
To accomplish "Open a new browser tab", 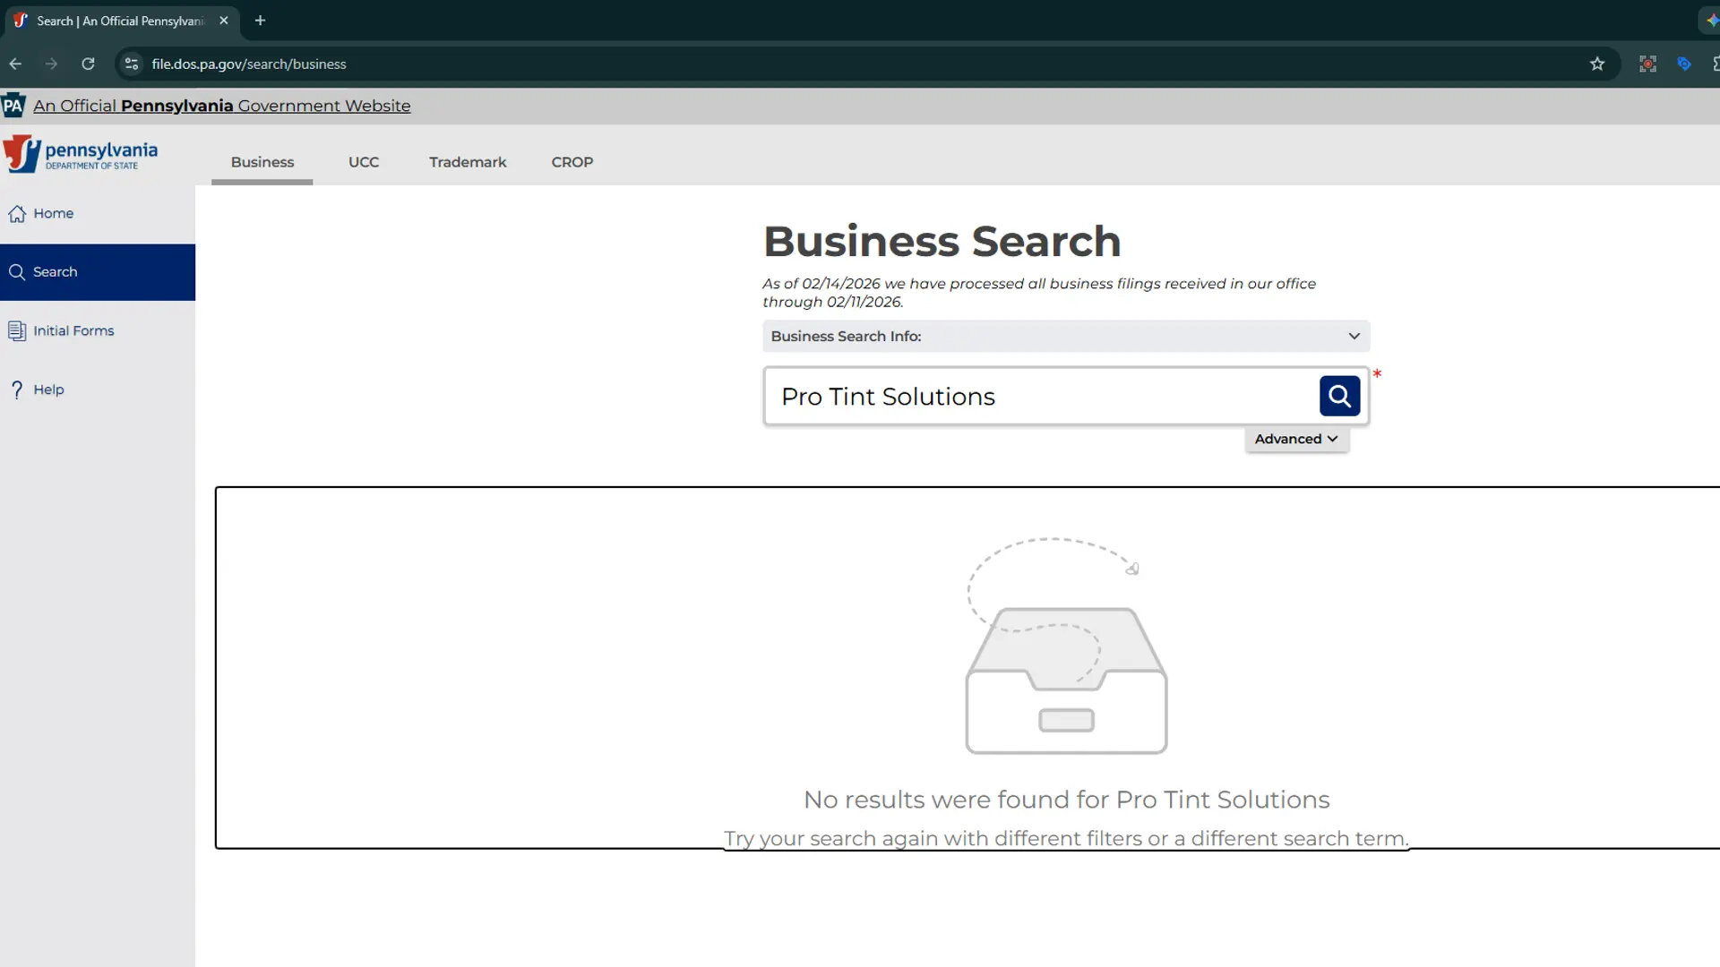I will pos(260,21).
